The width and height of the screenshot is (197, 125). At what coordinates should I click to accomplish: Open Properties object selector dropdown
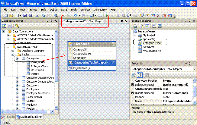point(194,69)
